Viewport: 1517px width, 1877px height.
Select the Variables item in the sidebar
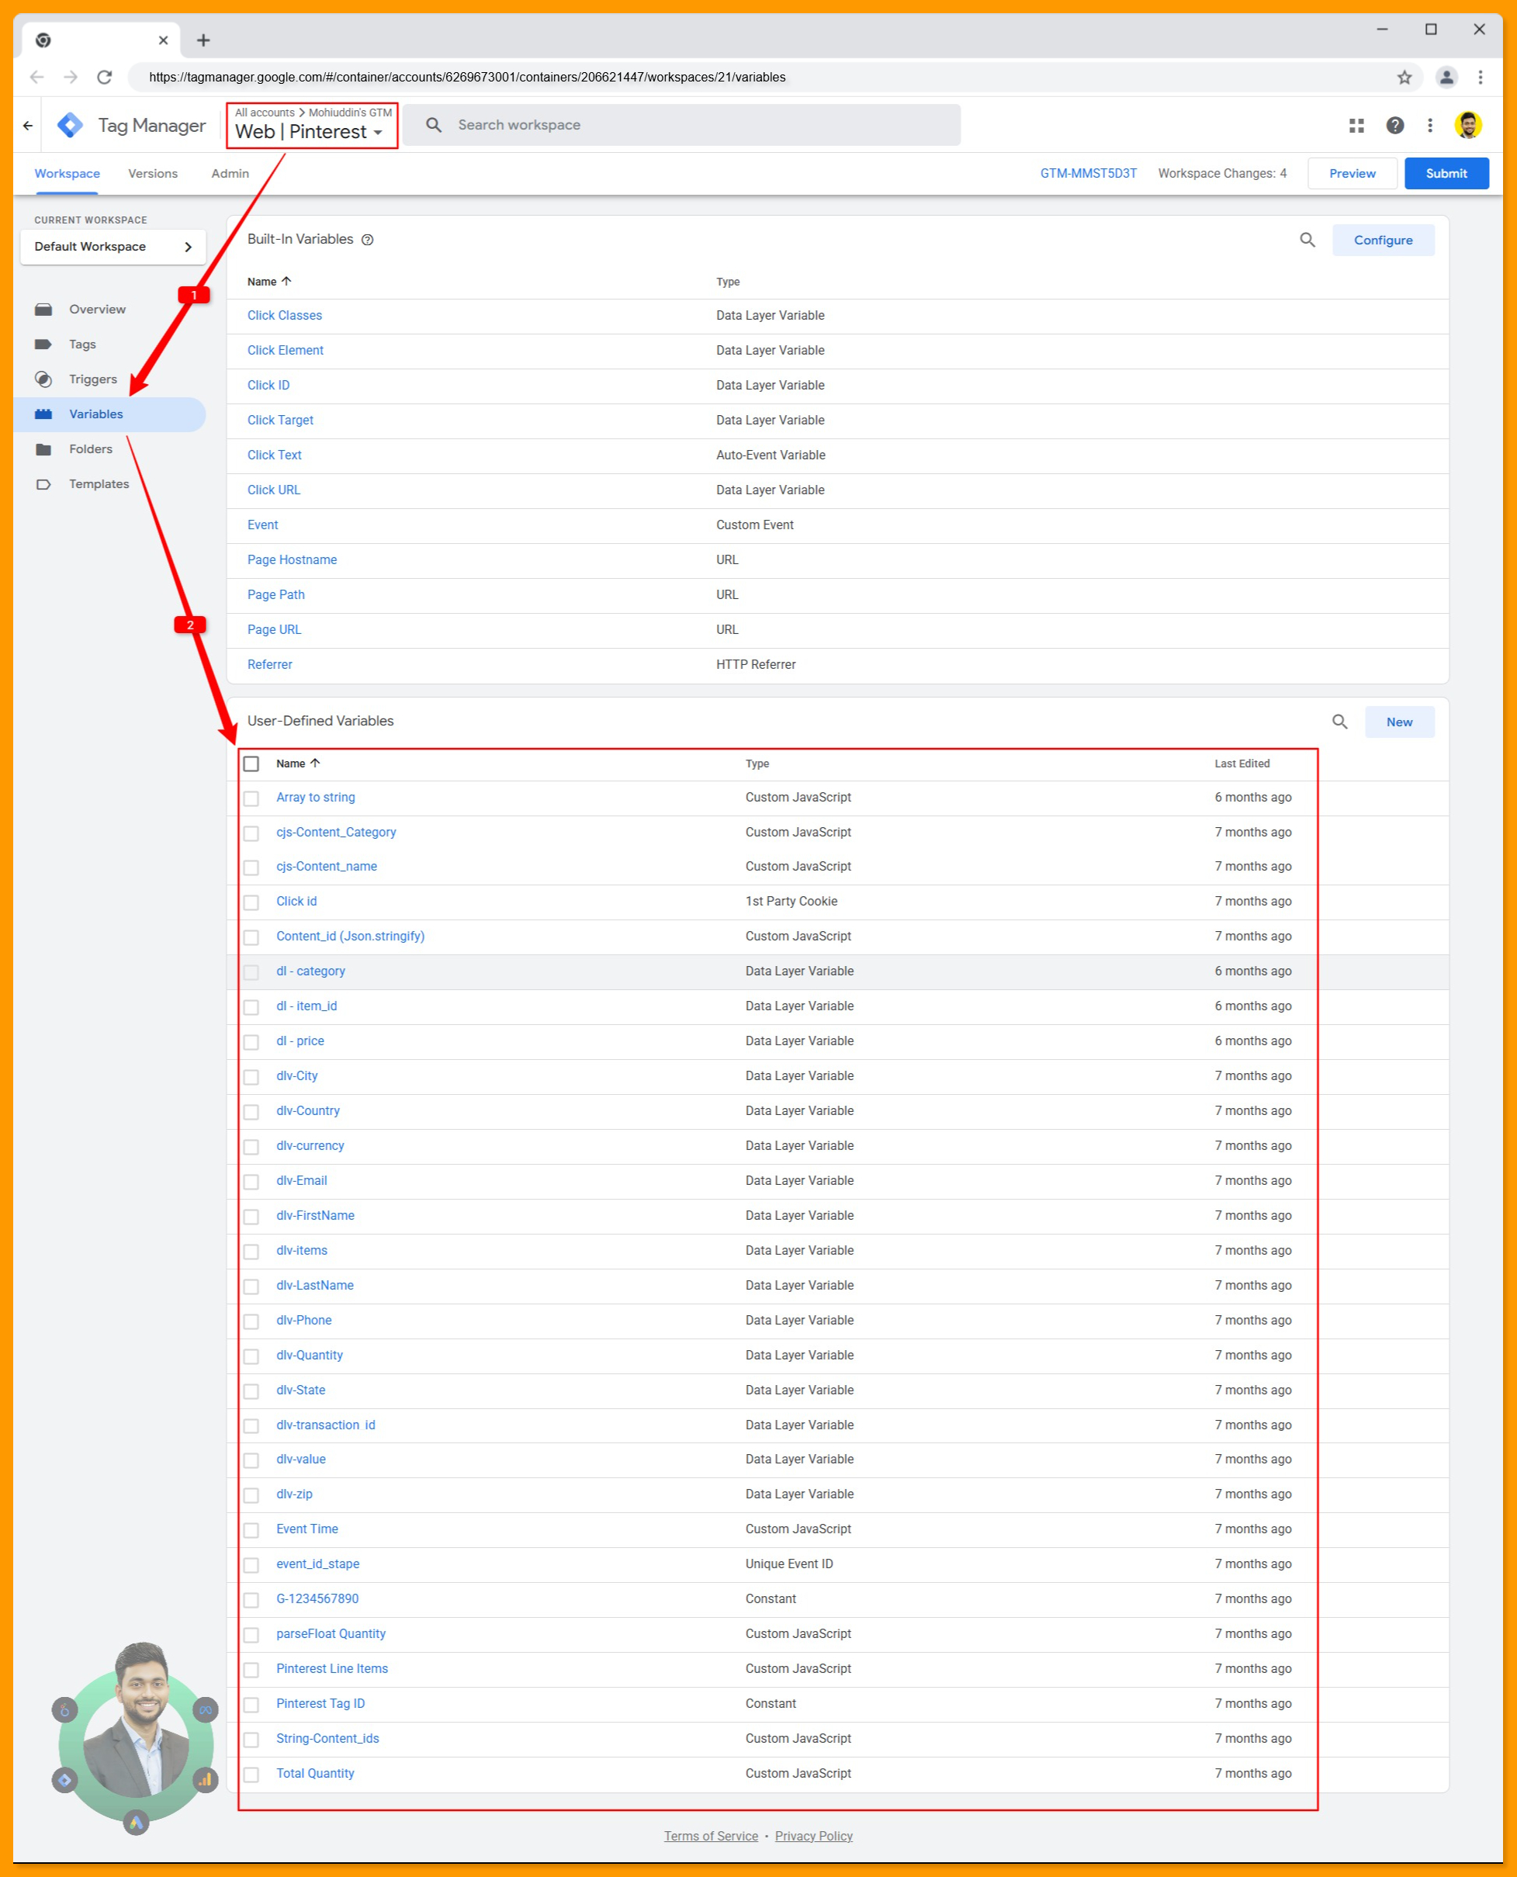(96, 414)
